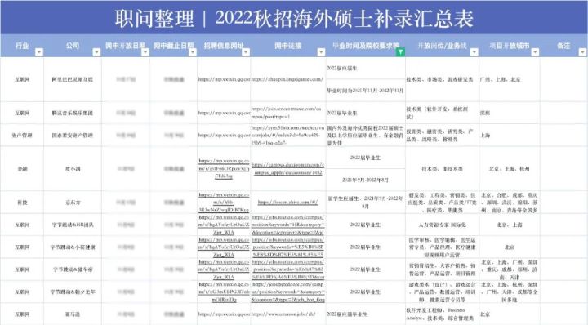Image resolution: width=588 pixels, height=325 pixels.
Task: Select the 字节跳动&小荷健康 cell
Action: point(73,247)
